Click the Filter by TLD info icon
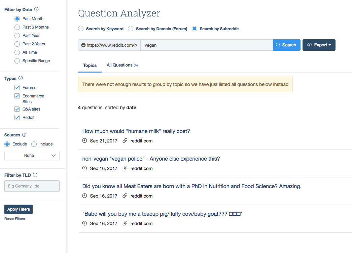 point(35,175)
